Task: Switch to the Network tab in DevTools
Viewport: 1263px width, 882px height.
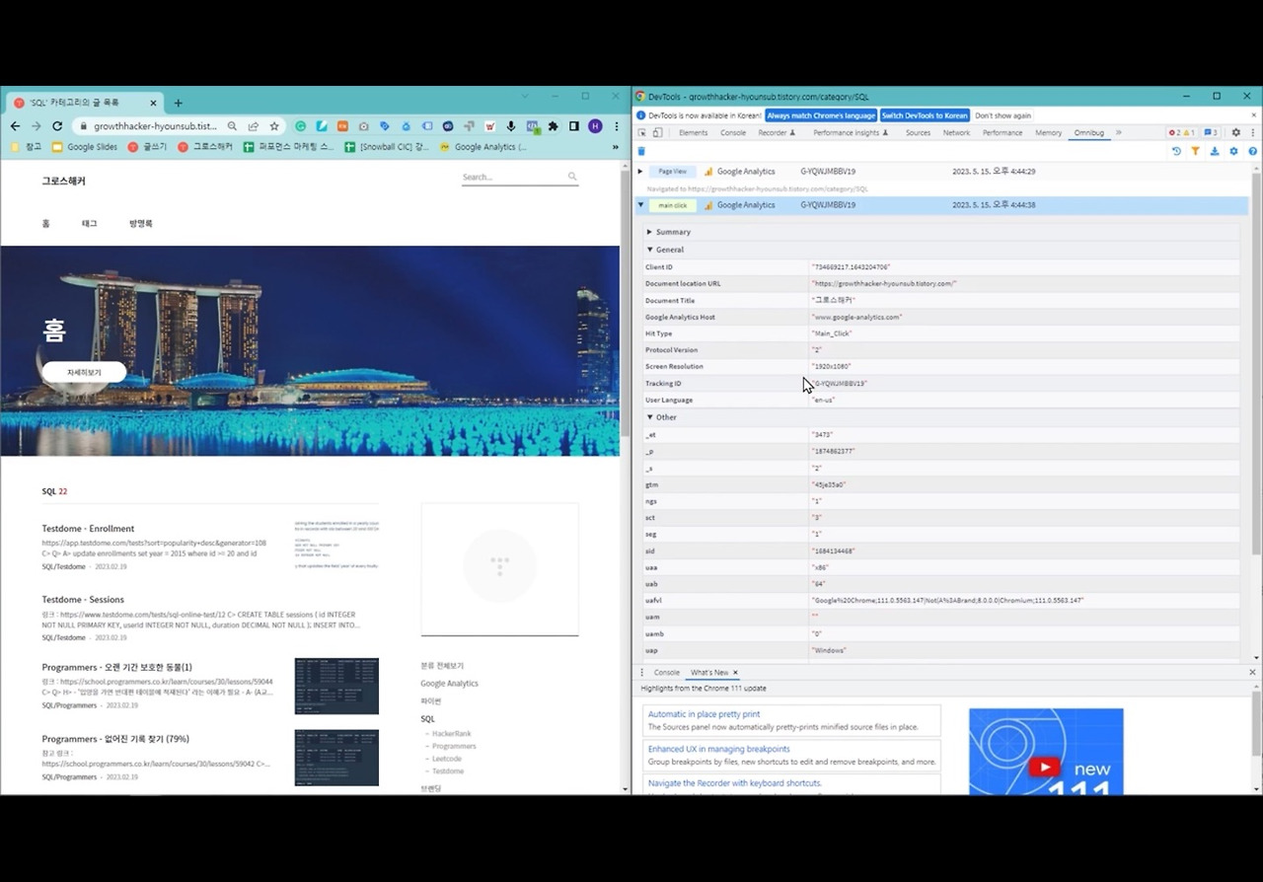Action: pyautogui.click(x=956, y=132)
